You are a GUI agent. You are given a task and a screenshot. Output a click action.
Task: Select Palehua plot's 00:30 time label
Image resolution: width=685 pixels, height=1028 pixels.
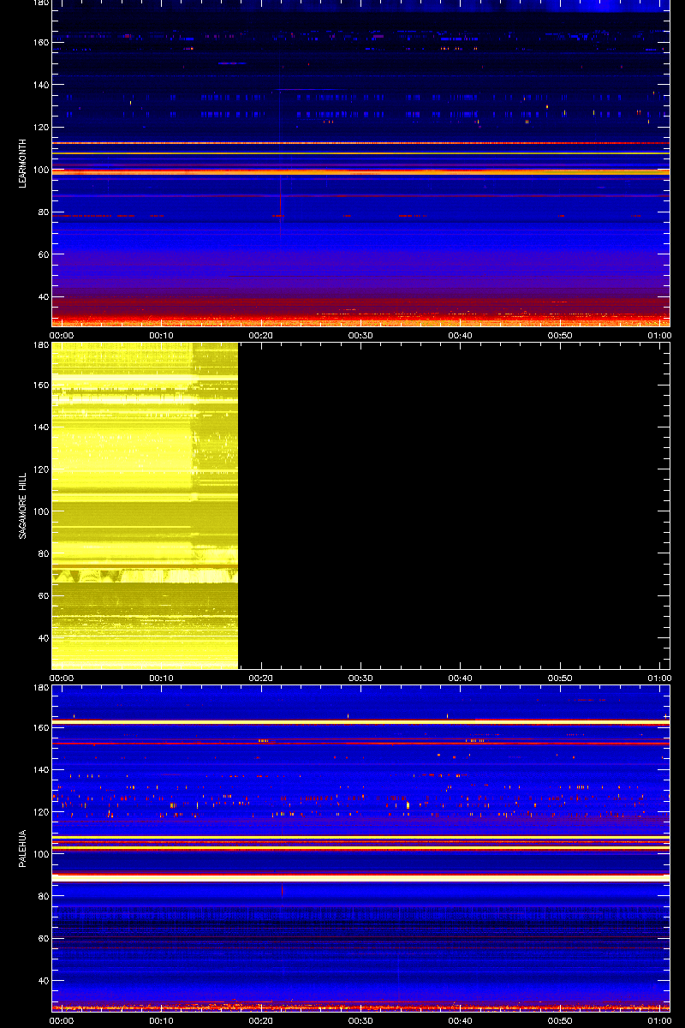coord(360,1021)
